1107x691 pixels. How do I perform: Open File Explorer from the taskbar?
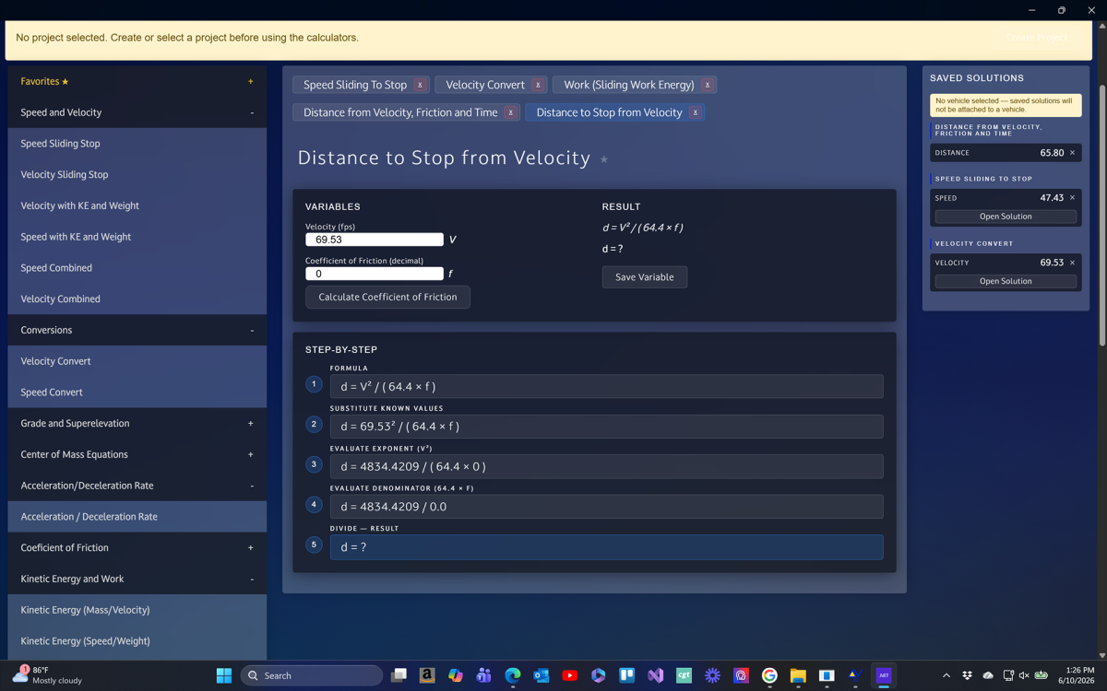pos(798,675)
